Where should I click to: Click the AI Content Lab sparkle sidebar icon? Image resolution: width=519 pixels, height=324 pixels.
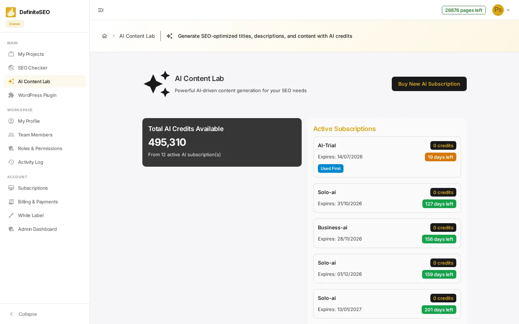tap(11, 81)
